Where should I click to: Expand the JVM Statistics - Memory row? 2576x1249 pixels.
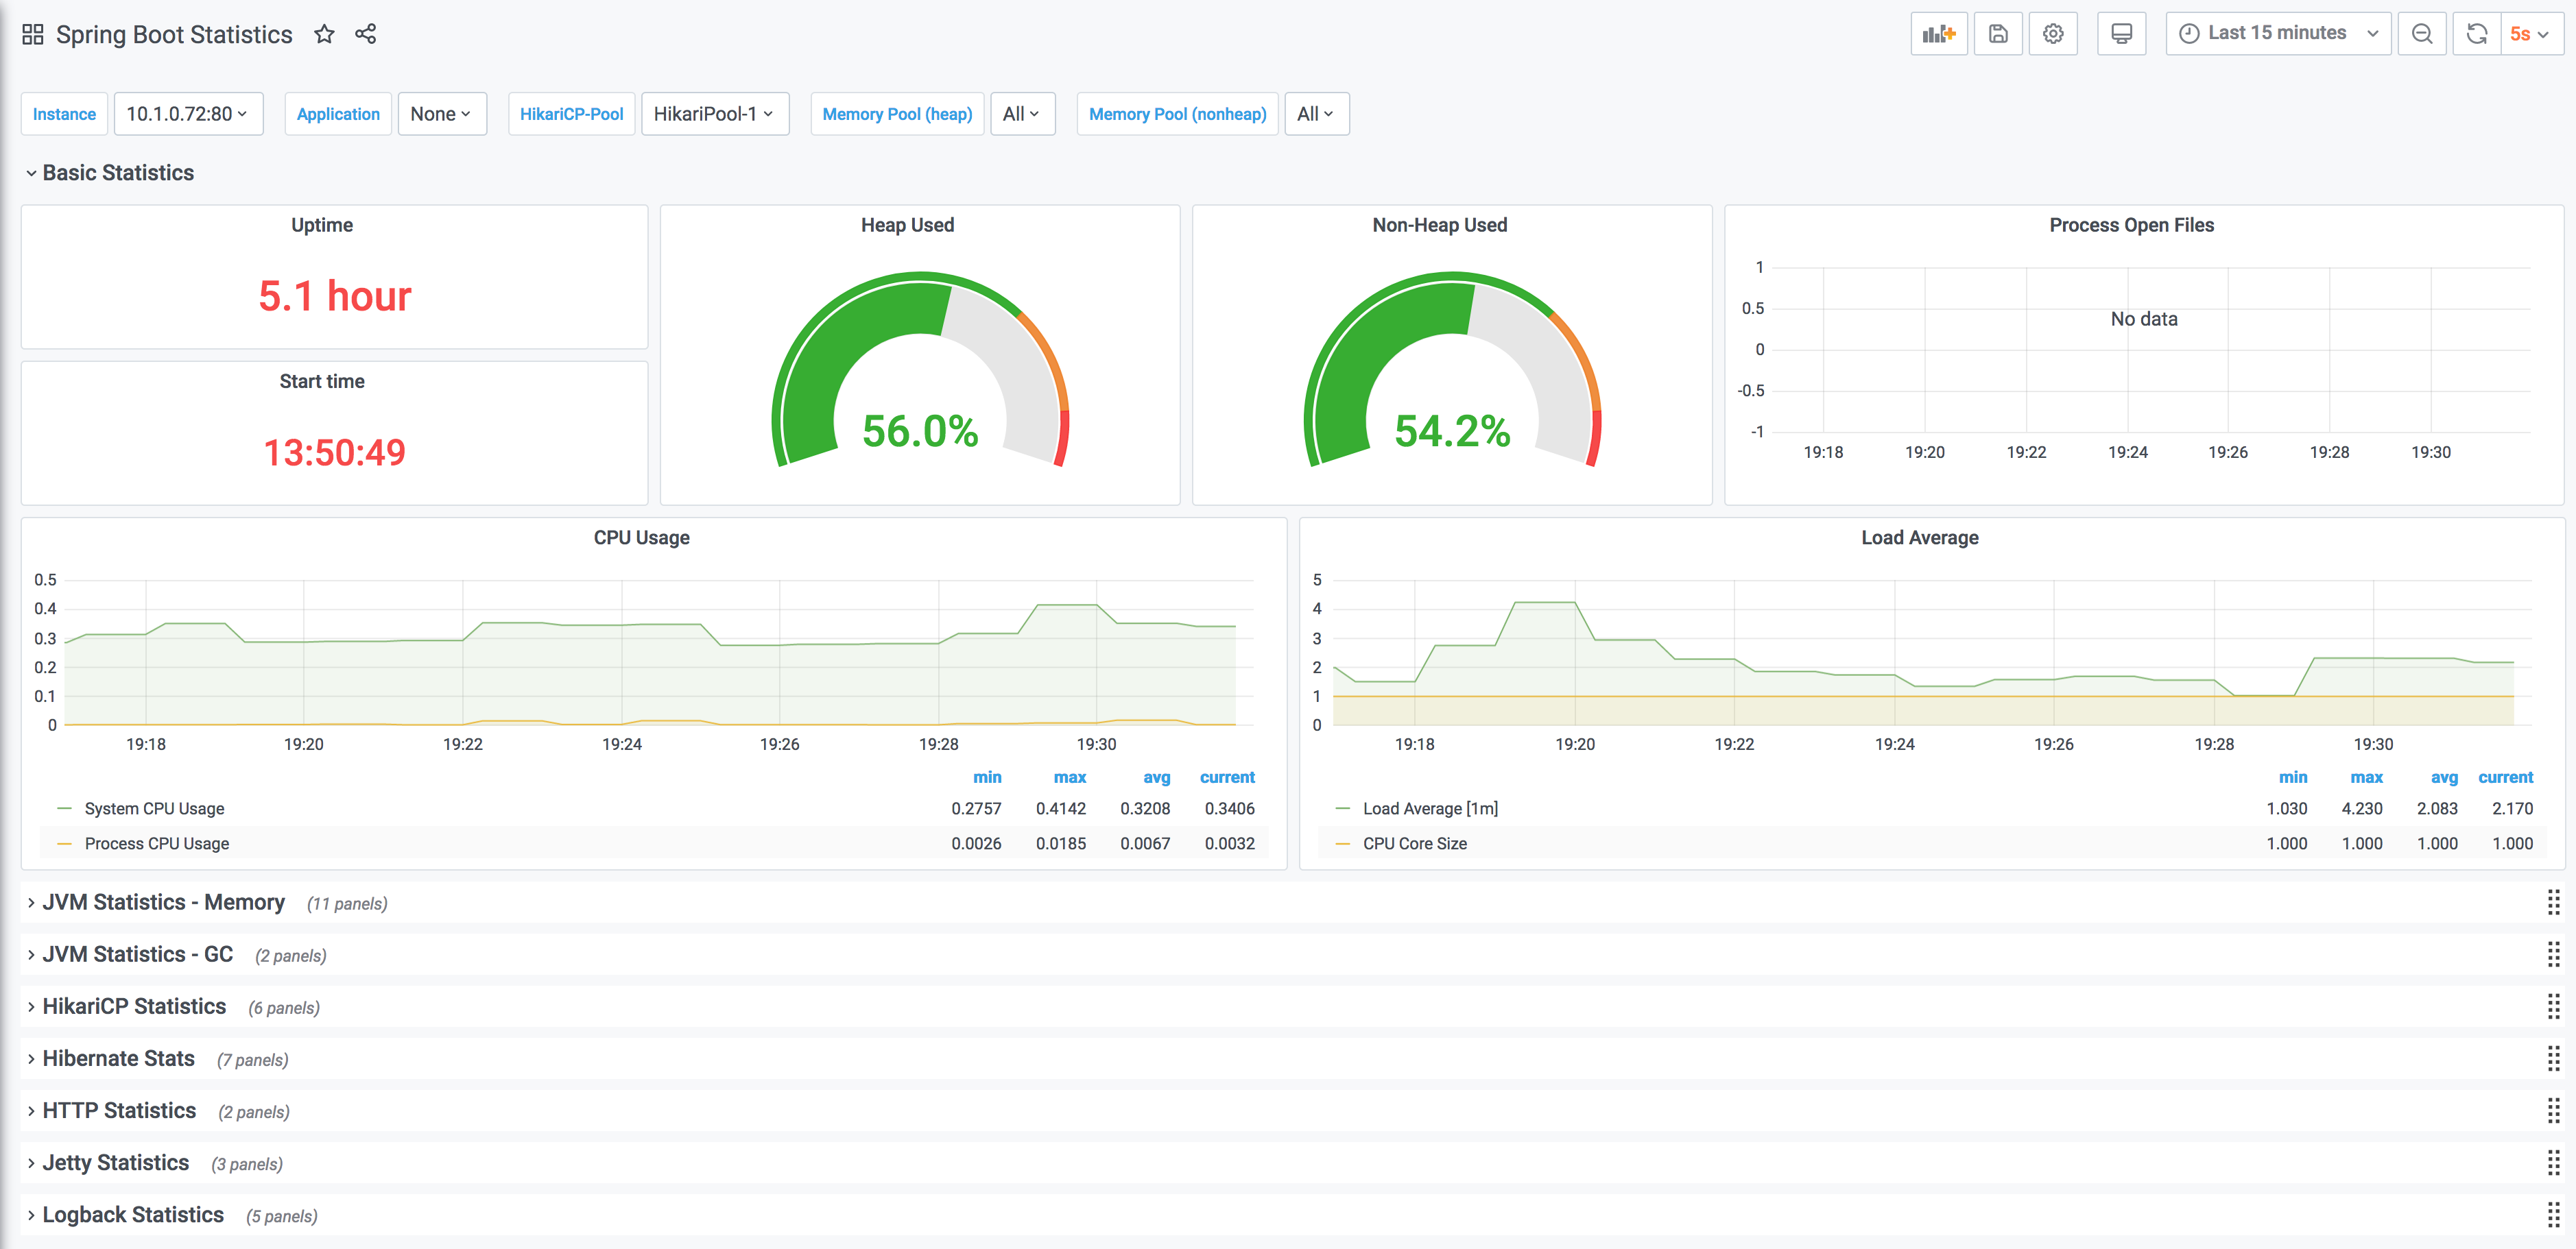[163, 902]
